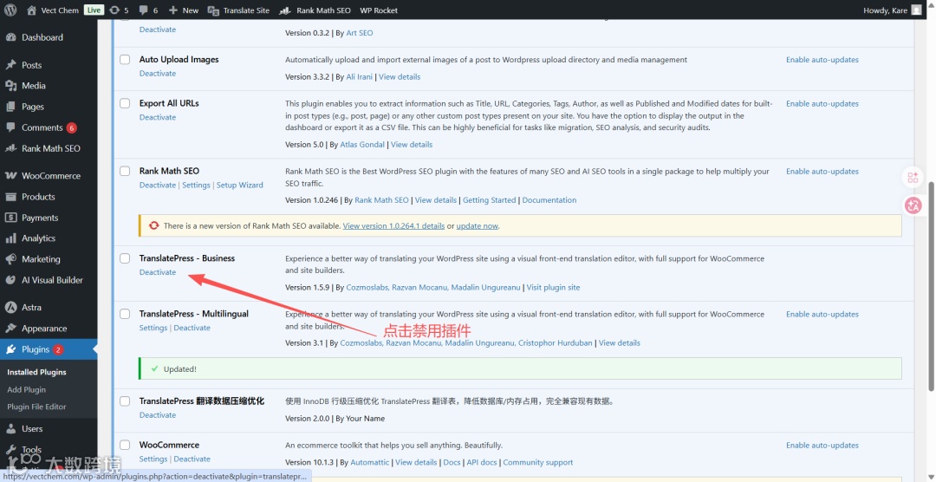Viewport: 936px width, 482px height.
Task: Click the Rank Math SEO sidebar icon
Action: click(x=10, y=148)
